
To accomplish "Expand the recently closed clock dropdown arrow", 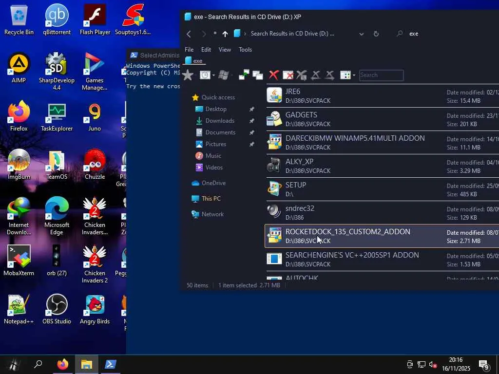I will click(x=214, y=75).
